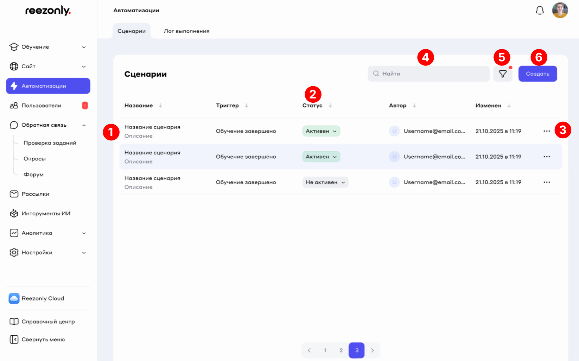Click the notification bell icon
This screenshot has height=361, width=579.
click(540, 11)
